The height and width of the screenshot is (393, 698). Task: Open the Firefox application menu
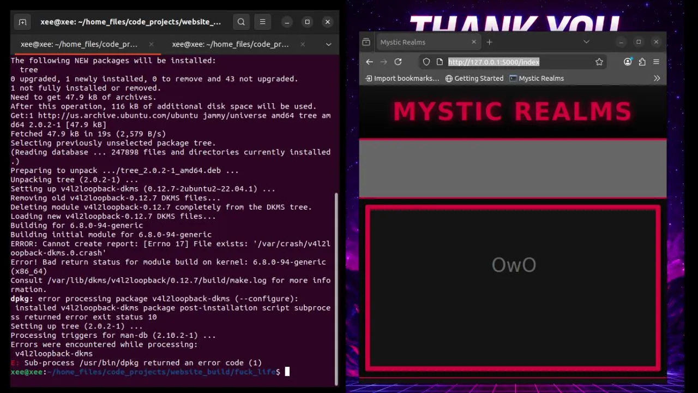(656, 62)
